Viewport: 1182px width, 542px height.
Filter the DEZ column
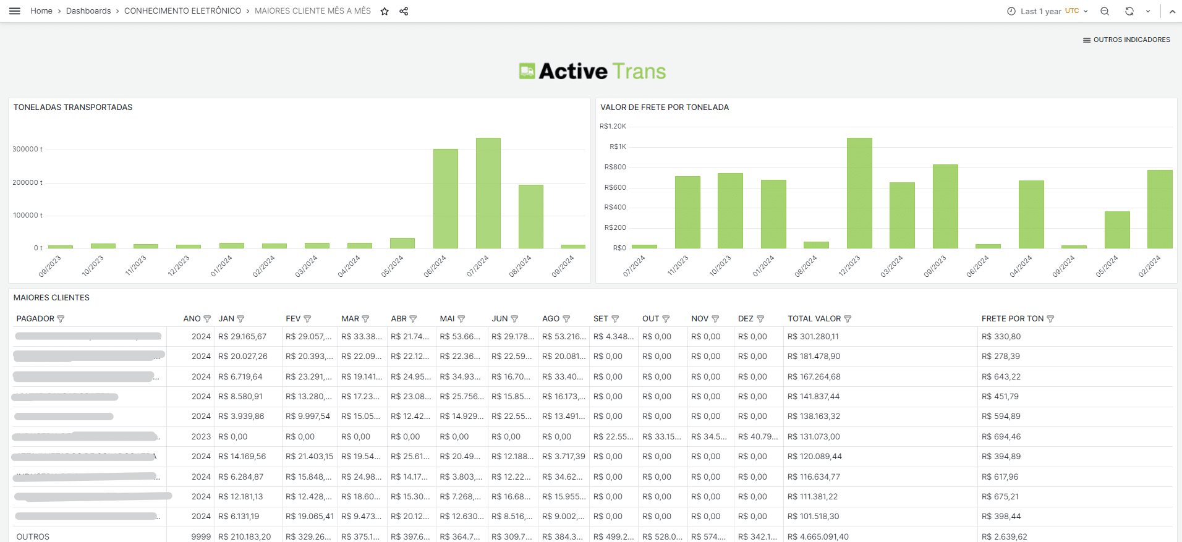click(x=760, y=319)
